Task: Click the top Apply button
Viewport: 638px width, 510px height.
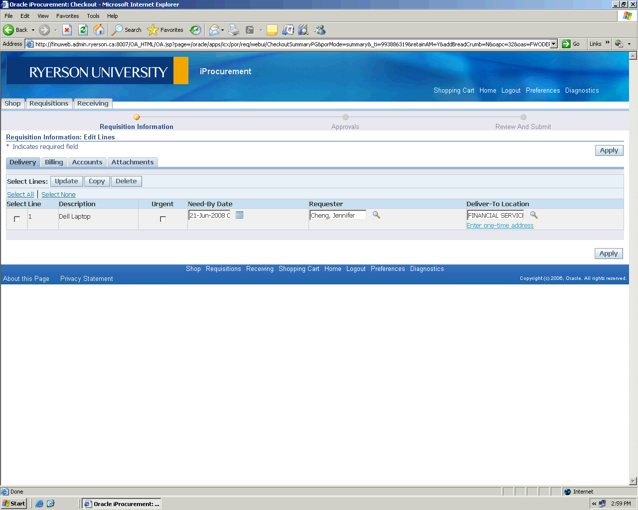Action: (x=609, y=150)
